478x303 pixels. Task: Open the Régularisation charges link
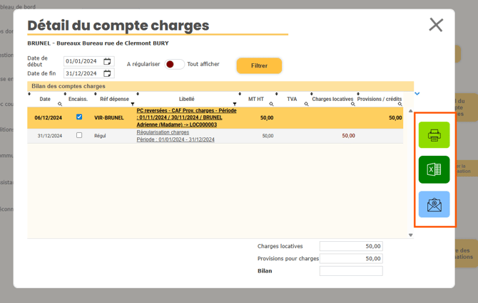163,132
